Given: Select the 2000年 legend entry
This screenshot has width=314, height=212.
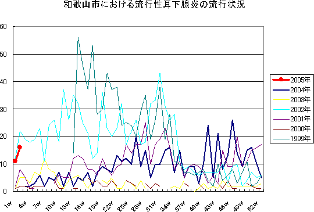Looking at the screenshot, I should [x=291, y=129].
